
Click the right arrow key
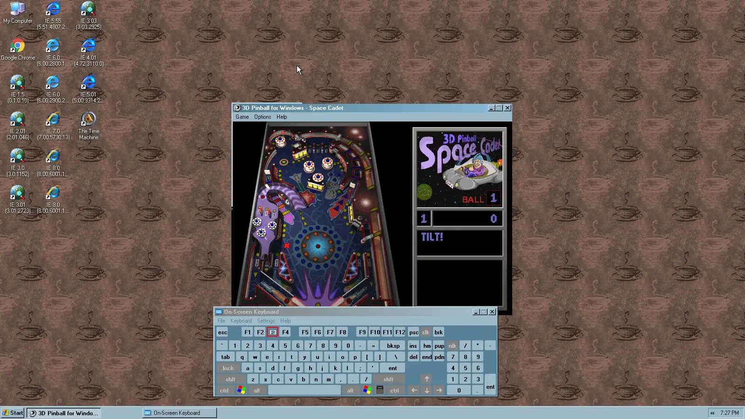coord(439,390)
